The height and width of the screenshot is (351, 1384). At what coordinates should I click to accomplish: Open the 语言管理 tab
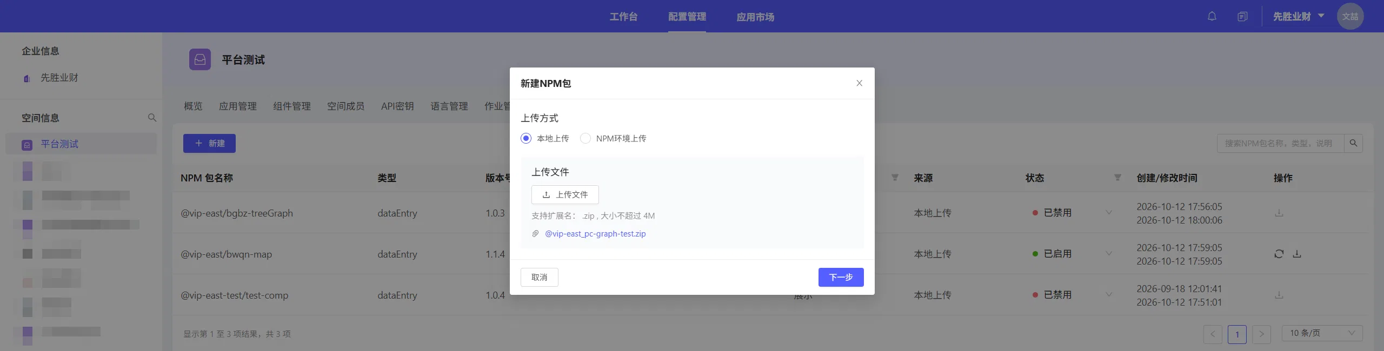pyautogui.click(x=449, y=106)
